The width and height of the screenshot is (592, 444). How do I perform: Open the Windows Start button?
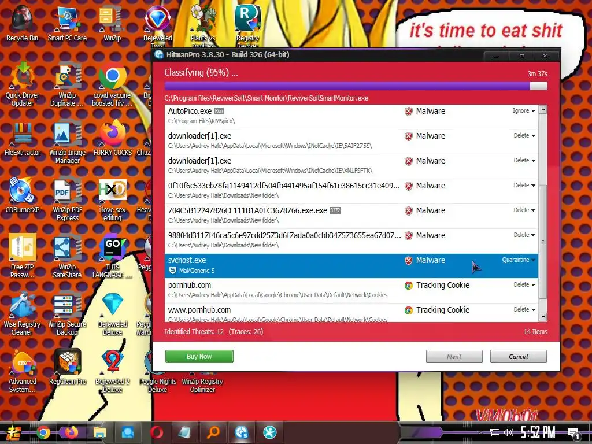[x=14, y=433]
